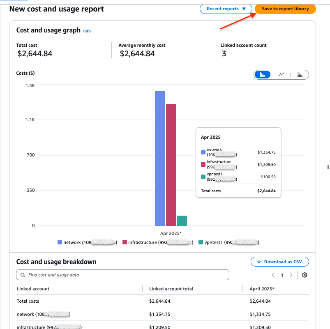This screenshot has height=329, width=330.
Task: Click the $1,334.75 linked account total cell
Action: (x=159, y=314)
